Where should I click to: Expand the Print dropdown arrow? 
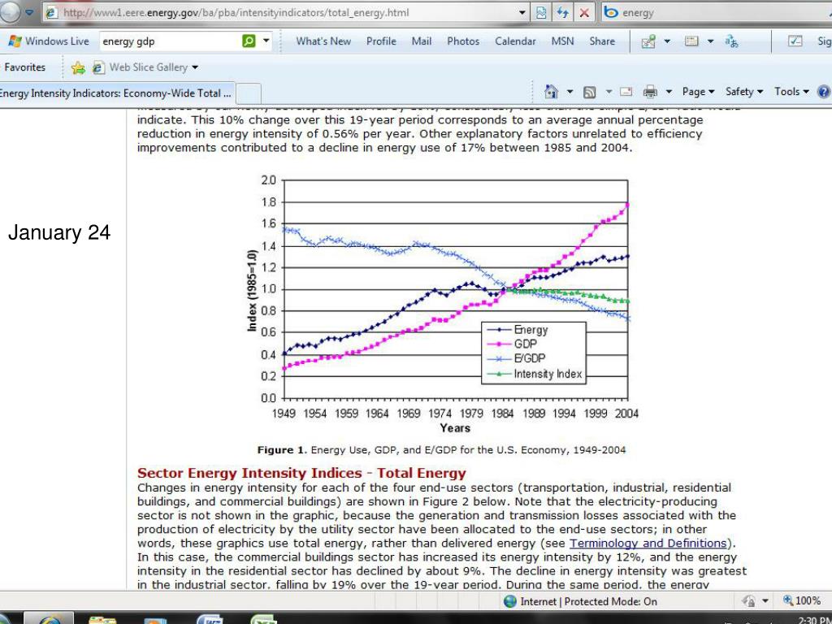[669, 92]
